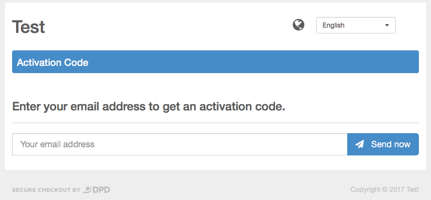Click the Send now label text
This screenshot has height=200, width=431.
click(391, 144)
